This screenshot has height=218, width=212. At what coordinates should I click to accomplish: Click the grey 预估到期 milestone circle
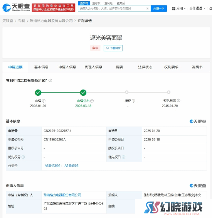168,92
